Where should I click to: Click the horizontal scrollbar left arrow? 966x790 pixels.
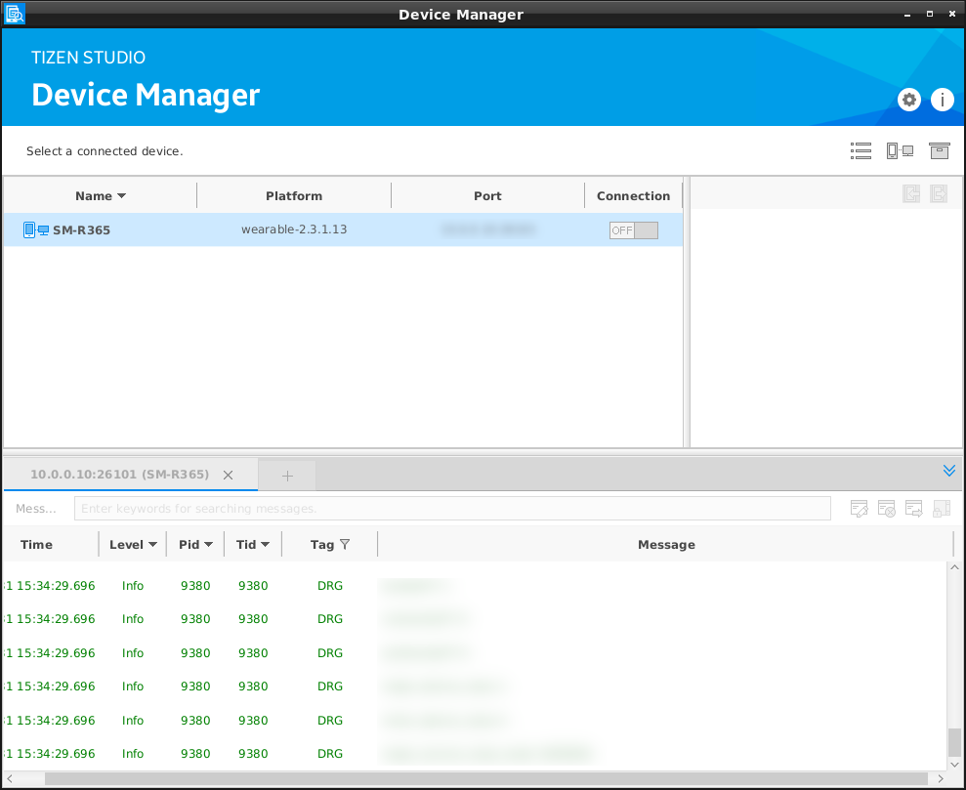coord(9,778)
